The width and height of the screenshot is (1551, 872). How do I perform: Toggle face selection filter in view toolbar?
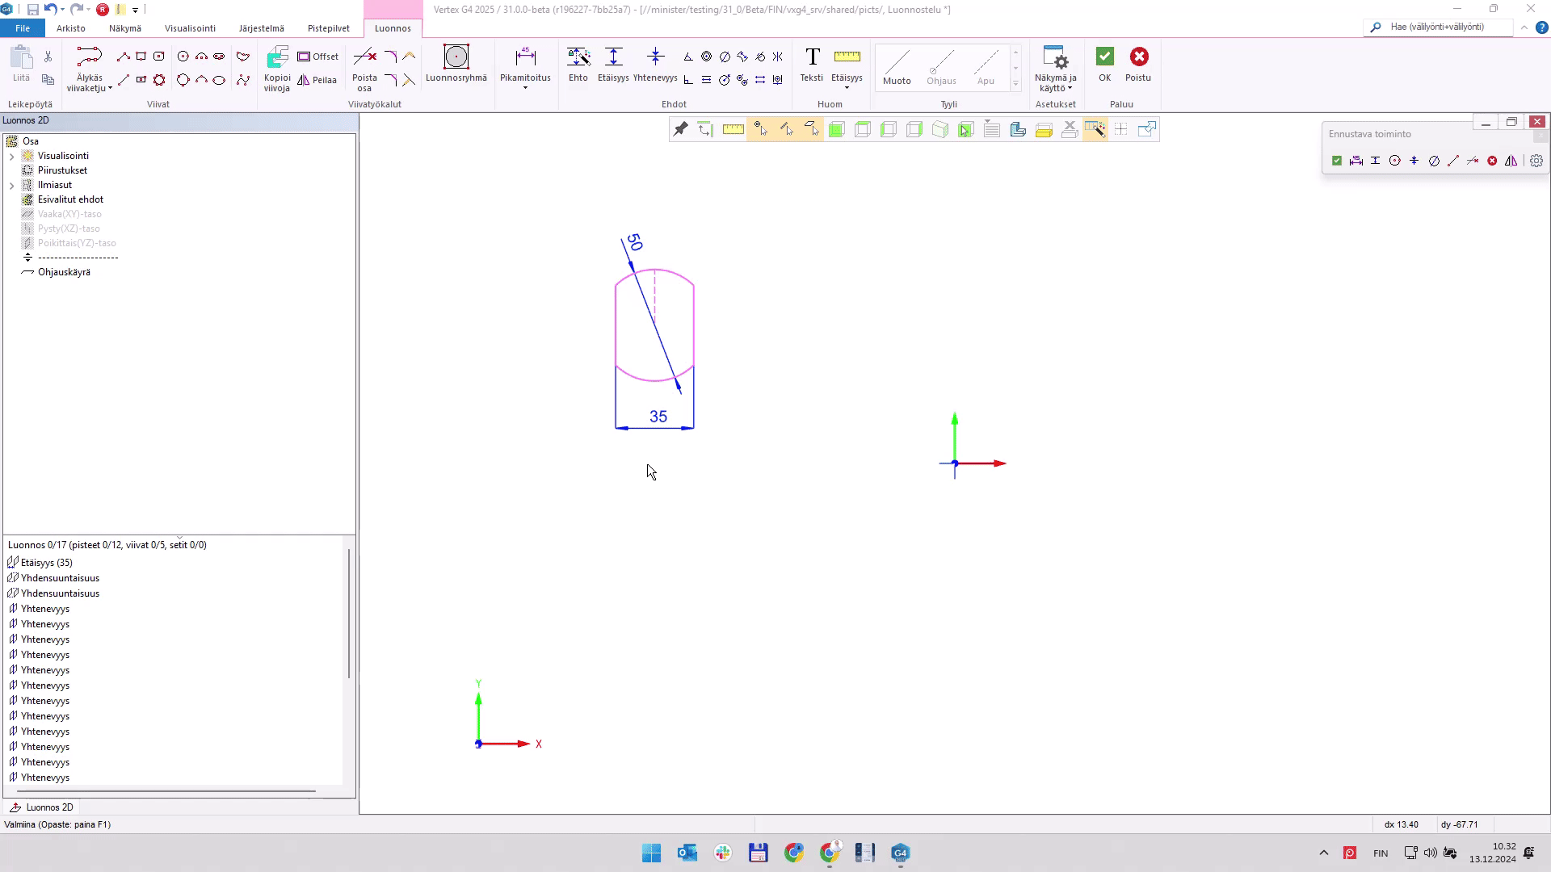(x=812, y=129)
